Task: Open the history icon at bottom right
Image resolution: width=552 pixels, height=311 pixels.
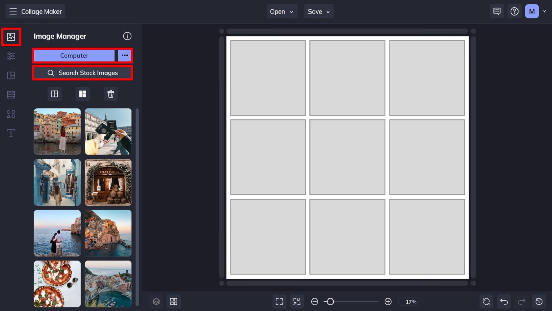Action: 540,301
